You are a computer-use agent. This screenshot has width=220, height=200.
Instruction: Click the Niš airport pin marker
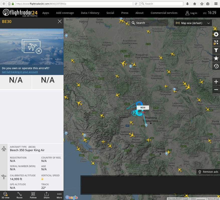click(x=174, y=89)
